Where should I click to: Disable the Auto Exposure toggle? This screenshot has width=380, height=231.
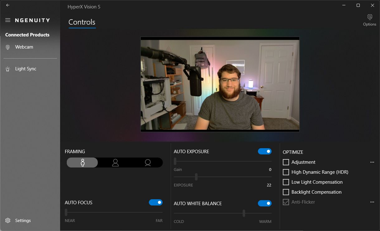[264, 151]
